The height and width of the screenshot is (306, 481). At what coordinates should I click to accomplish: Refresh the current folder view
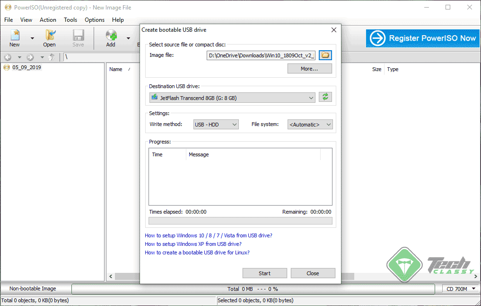(x=51, y=57)
